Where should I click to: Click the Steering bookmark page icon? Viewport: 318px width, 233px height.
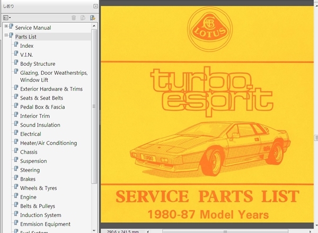(16, 169)
